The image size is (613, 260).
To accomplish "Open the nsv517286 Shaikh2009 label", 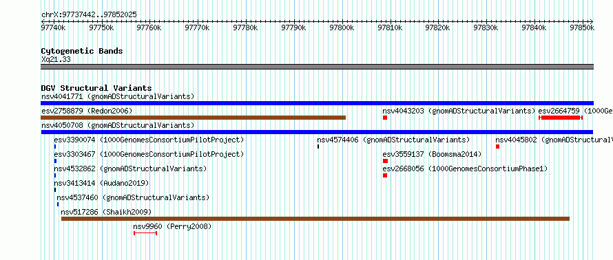I will (106, 212).
